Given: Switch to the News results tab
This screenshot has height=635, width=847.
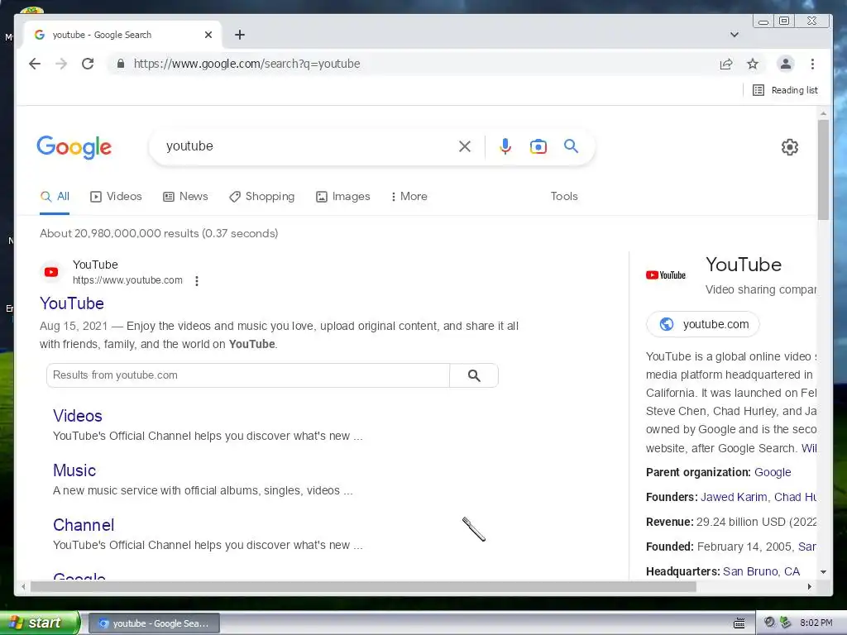Looking at the screenshot, I should pyautogui.click(x=185, y=197).
